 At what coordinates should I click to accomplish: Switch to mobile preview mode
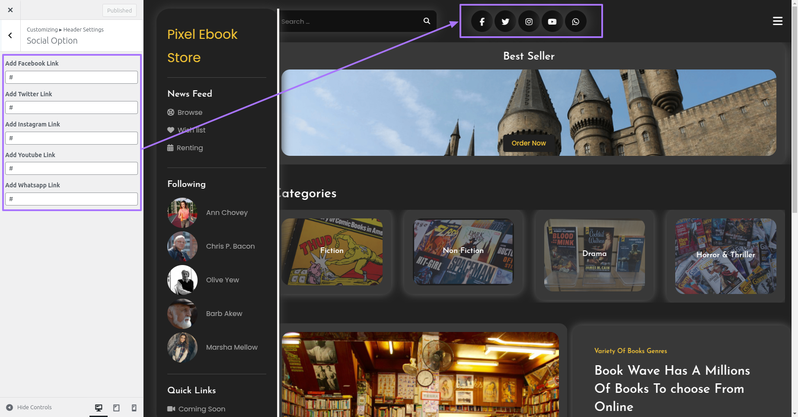pyautogui.click(x=134, y=408)
